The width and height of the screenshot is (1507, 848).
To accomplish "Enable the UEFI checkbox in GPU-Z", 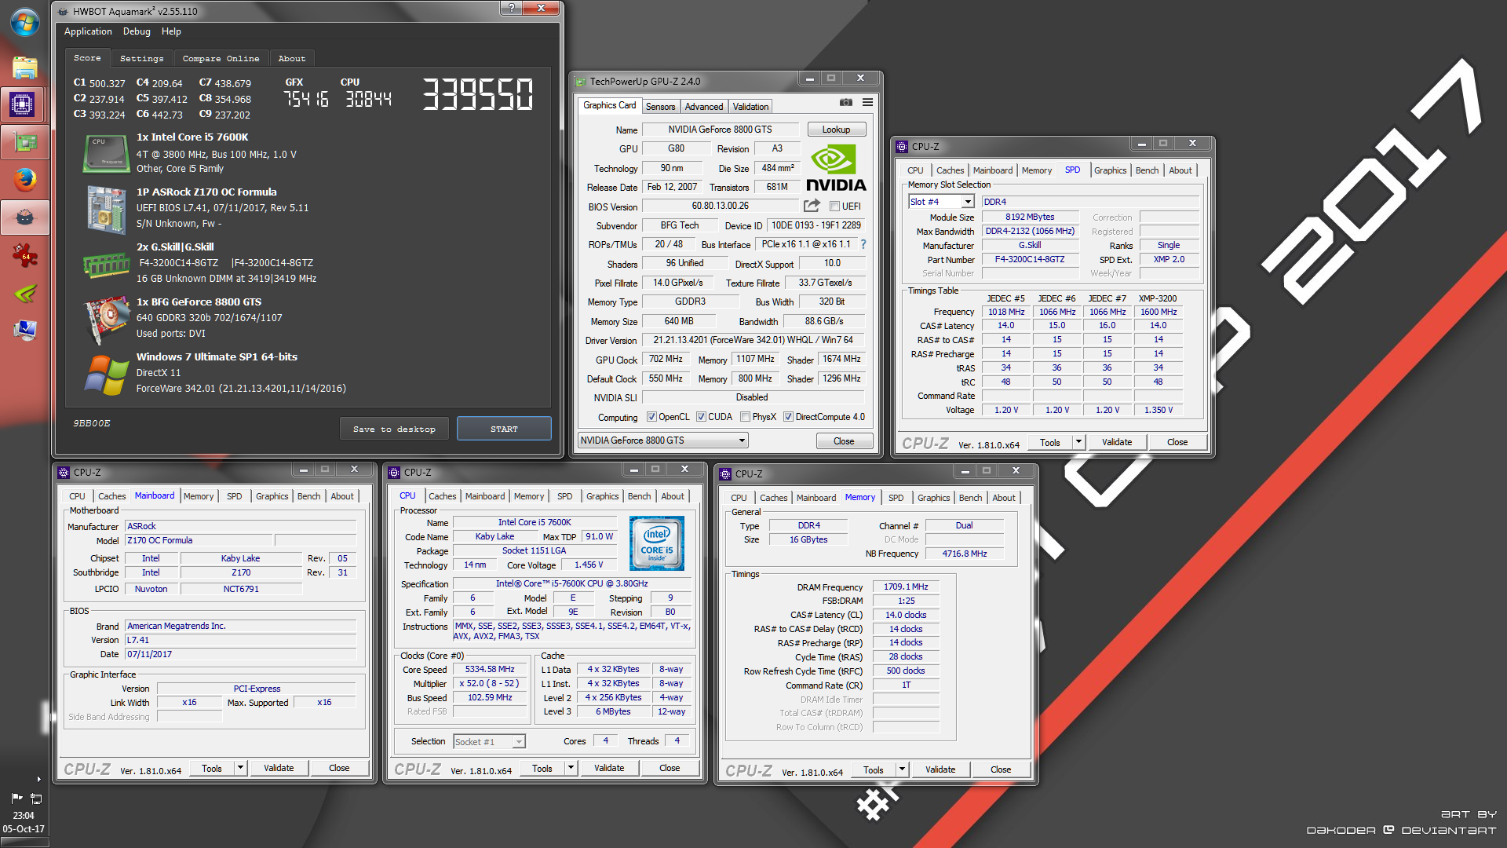I will pyautogui.click(x=834, y=207).
